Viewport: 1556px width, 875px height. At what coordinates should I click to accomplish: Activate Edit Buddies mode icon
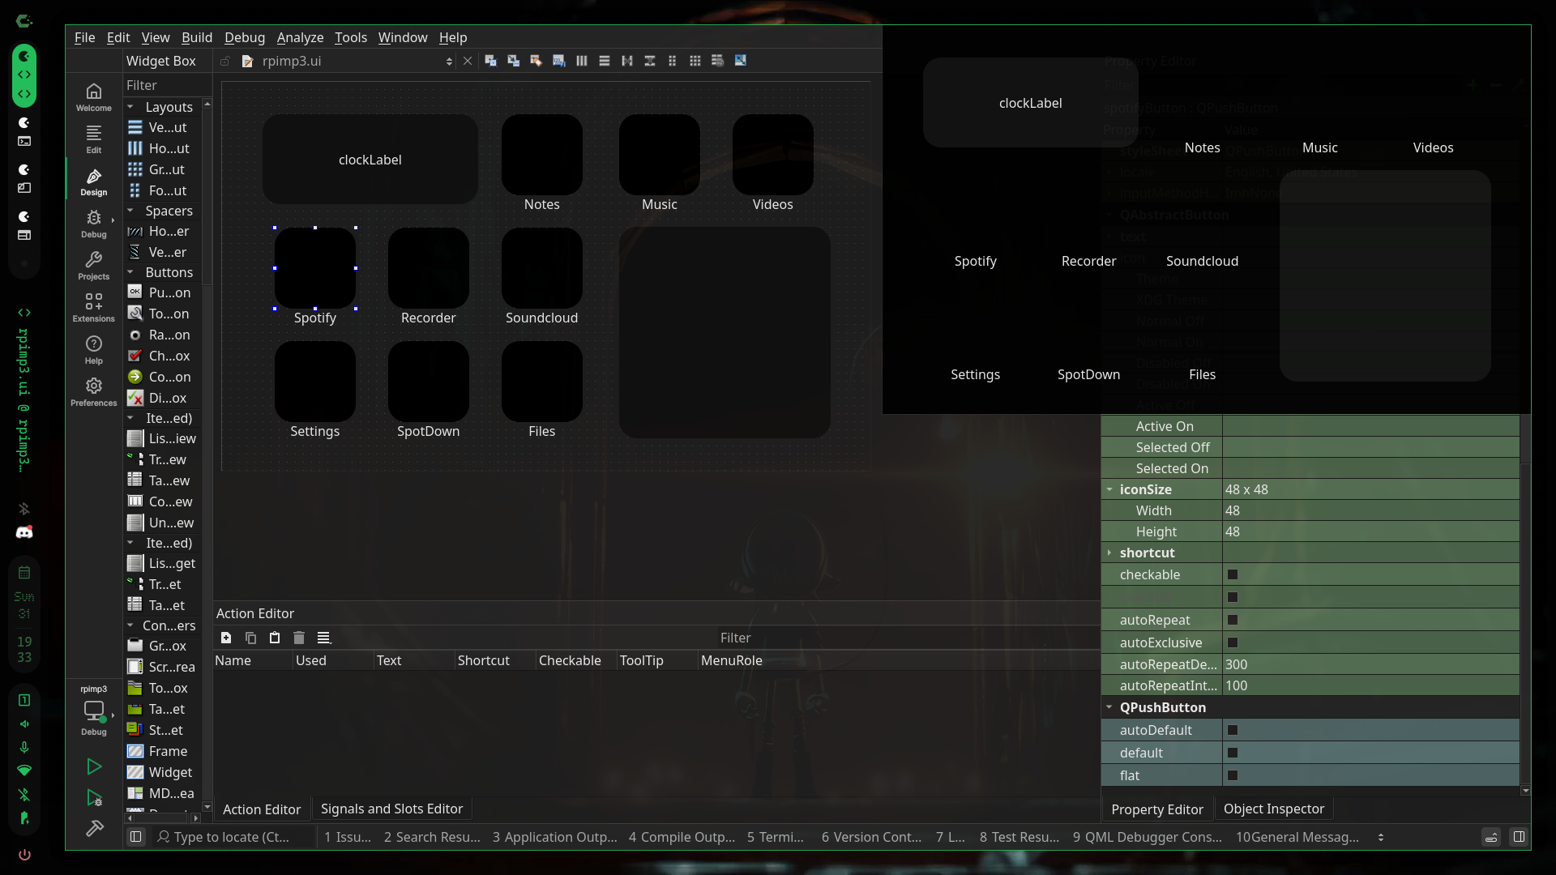(x=536, y=61)
